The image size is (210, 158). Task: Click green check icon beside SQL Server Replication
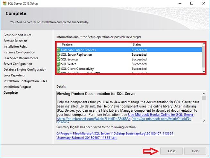[58, 55]
